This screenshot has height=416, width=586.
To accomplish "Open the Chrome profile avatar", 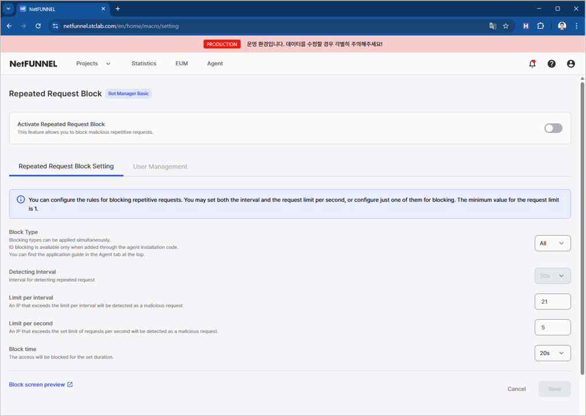I will (x=562, y=26).
